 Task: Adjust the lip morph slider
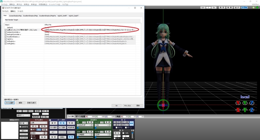[x=103, y=128]
